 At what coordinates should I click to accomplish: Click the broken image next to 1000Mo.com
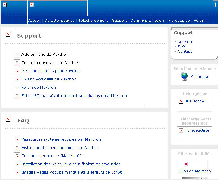(x=181, y=101)
